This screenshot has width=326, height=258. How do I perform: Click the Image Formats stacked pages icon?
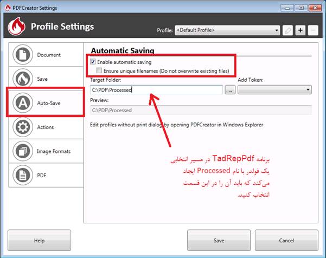point(23,151)
